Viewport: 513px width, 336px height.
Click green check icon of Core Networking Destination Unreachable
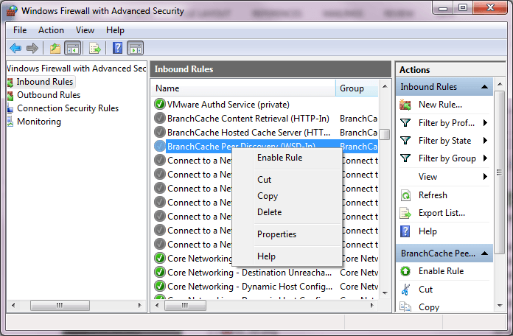pyautogui.click(x=160, y=272)
